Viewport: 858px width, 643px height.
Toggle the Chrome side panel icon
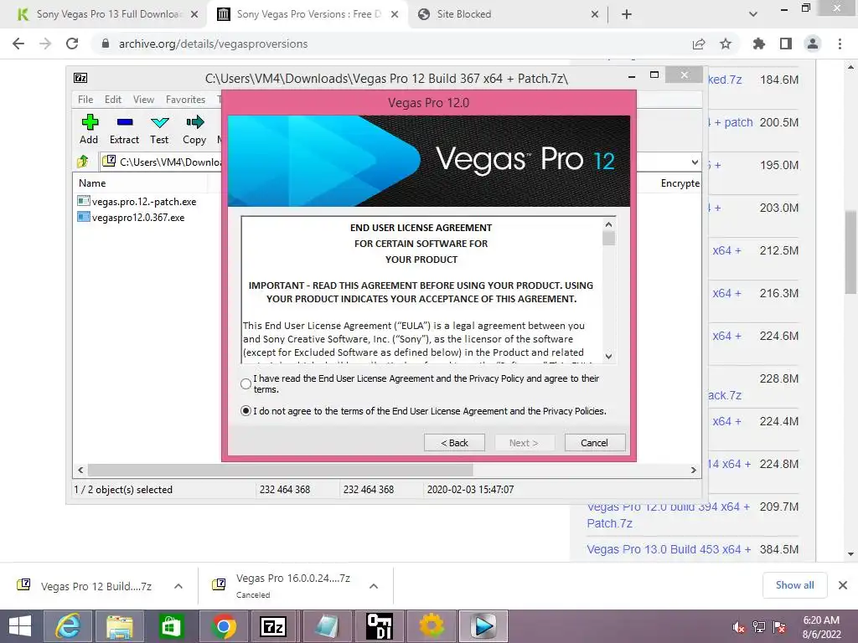click(786, 44)
